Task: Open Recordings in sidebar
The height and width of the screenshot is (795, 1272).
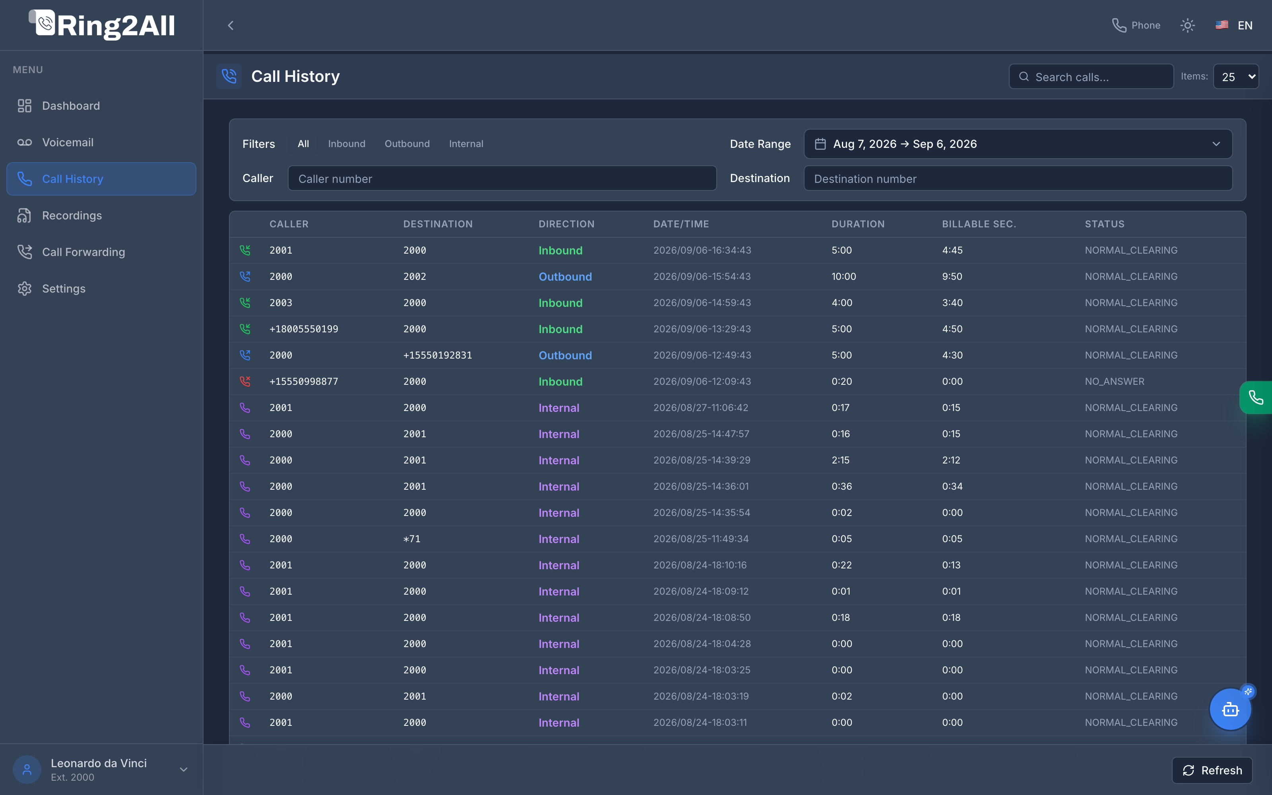Action: pos(101,215)
